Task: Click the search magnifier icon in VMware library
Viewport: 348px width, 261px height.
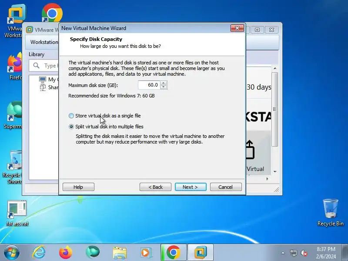Action: pos(36,66)
